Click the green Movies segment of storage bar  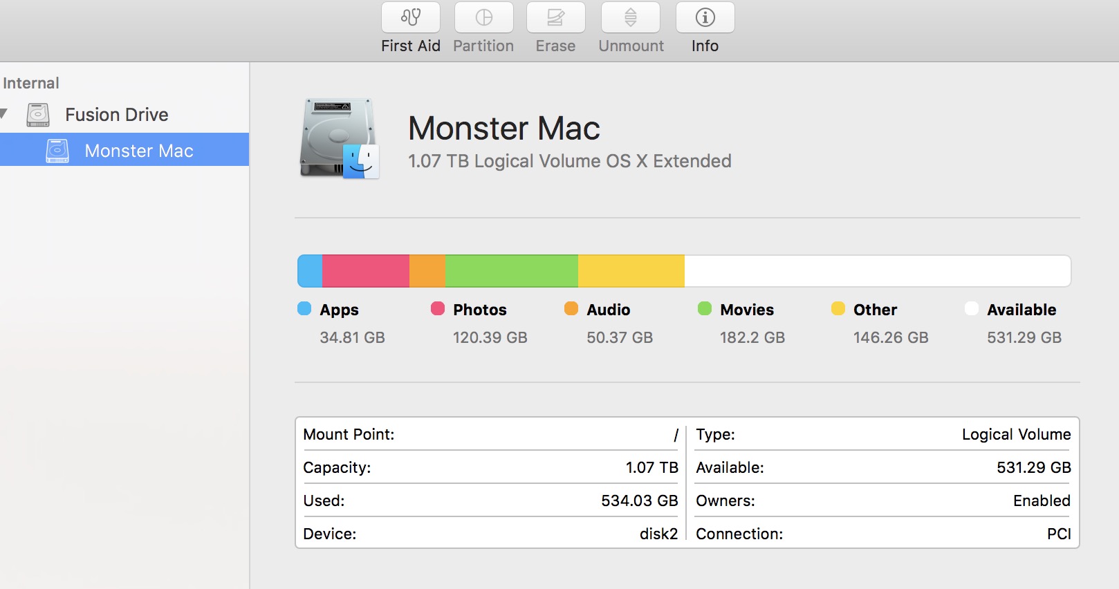click(512, 271)
